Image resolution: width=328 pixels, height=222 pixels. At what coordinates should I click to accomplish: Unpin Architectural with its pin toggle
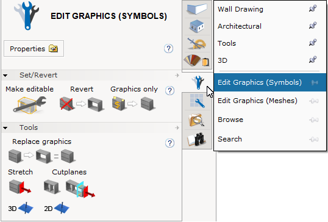[313, 26]
